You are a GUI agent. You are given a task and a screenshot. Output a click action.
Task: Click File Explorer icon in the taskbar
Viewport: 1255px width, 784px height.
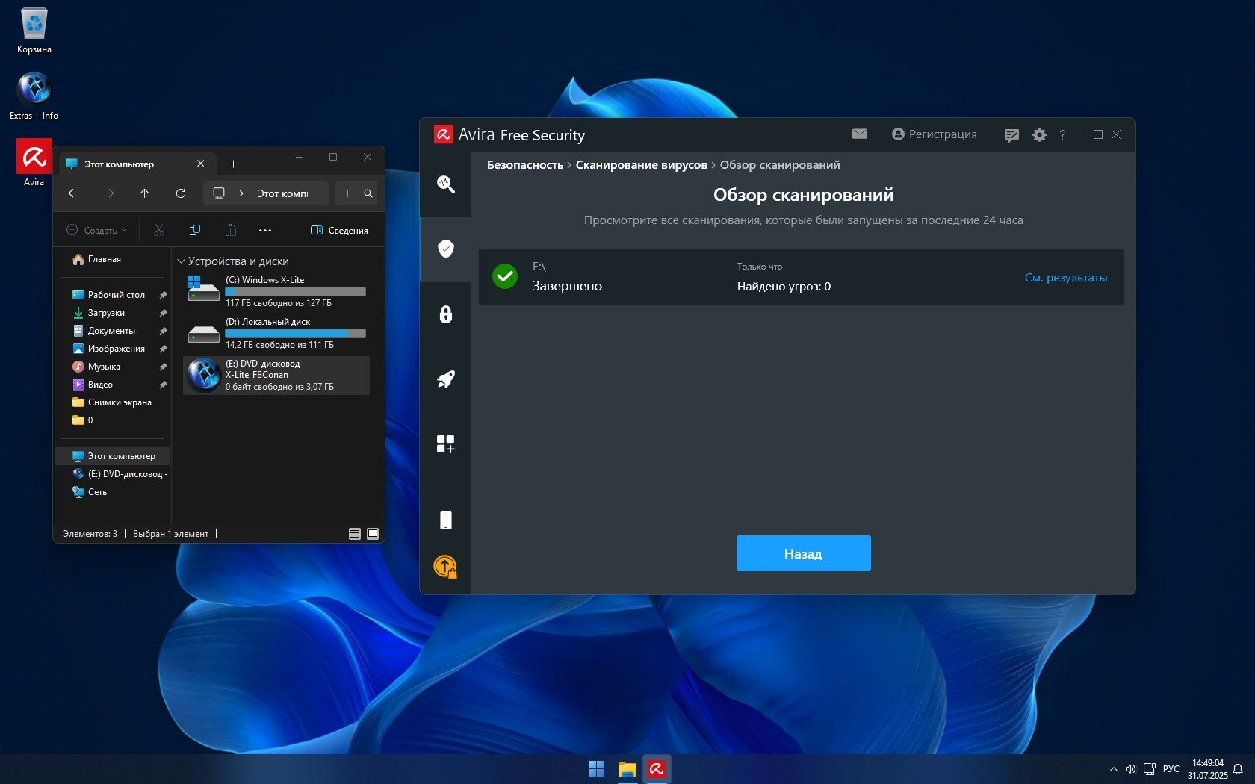627,768
